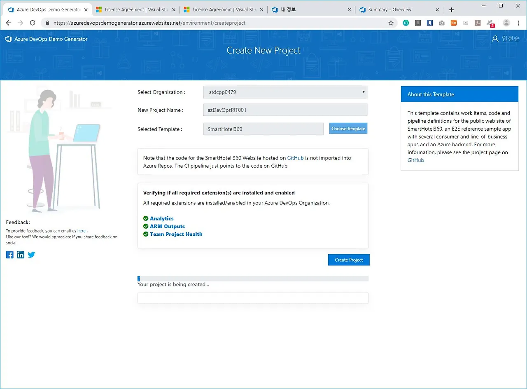Switch to the Summary - Overview tab
This screenshot has width=527, height=389.
(x=399, y=10)
